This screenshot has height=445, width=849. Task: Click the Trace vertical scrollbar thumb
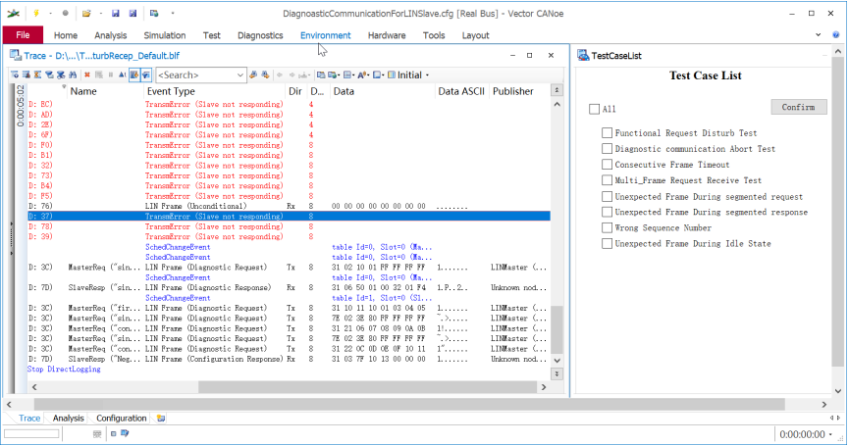(x=557, y=329)
